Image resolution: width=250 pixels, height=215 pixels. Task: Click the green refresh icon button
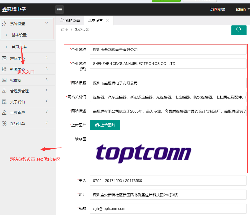pos(239,30)
